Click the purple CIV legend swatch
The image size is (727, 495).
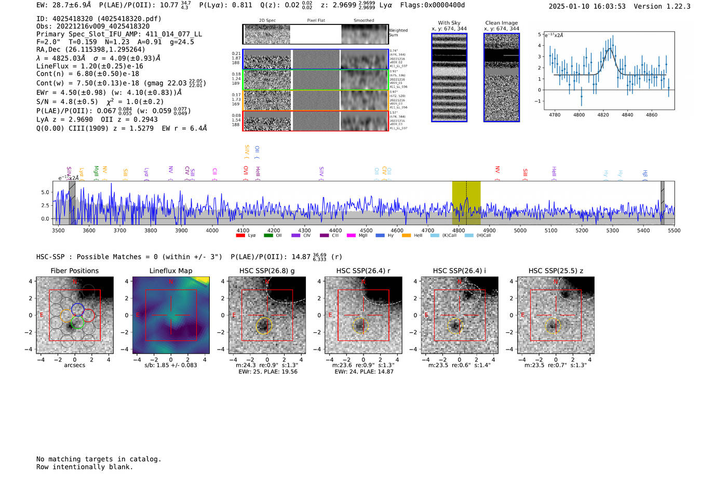(296, 235)
